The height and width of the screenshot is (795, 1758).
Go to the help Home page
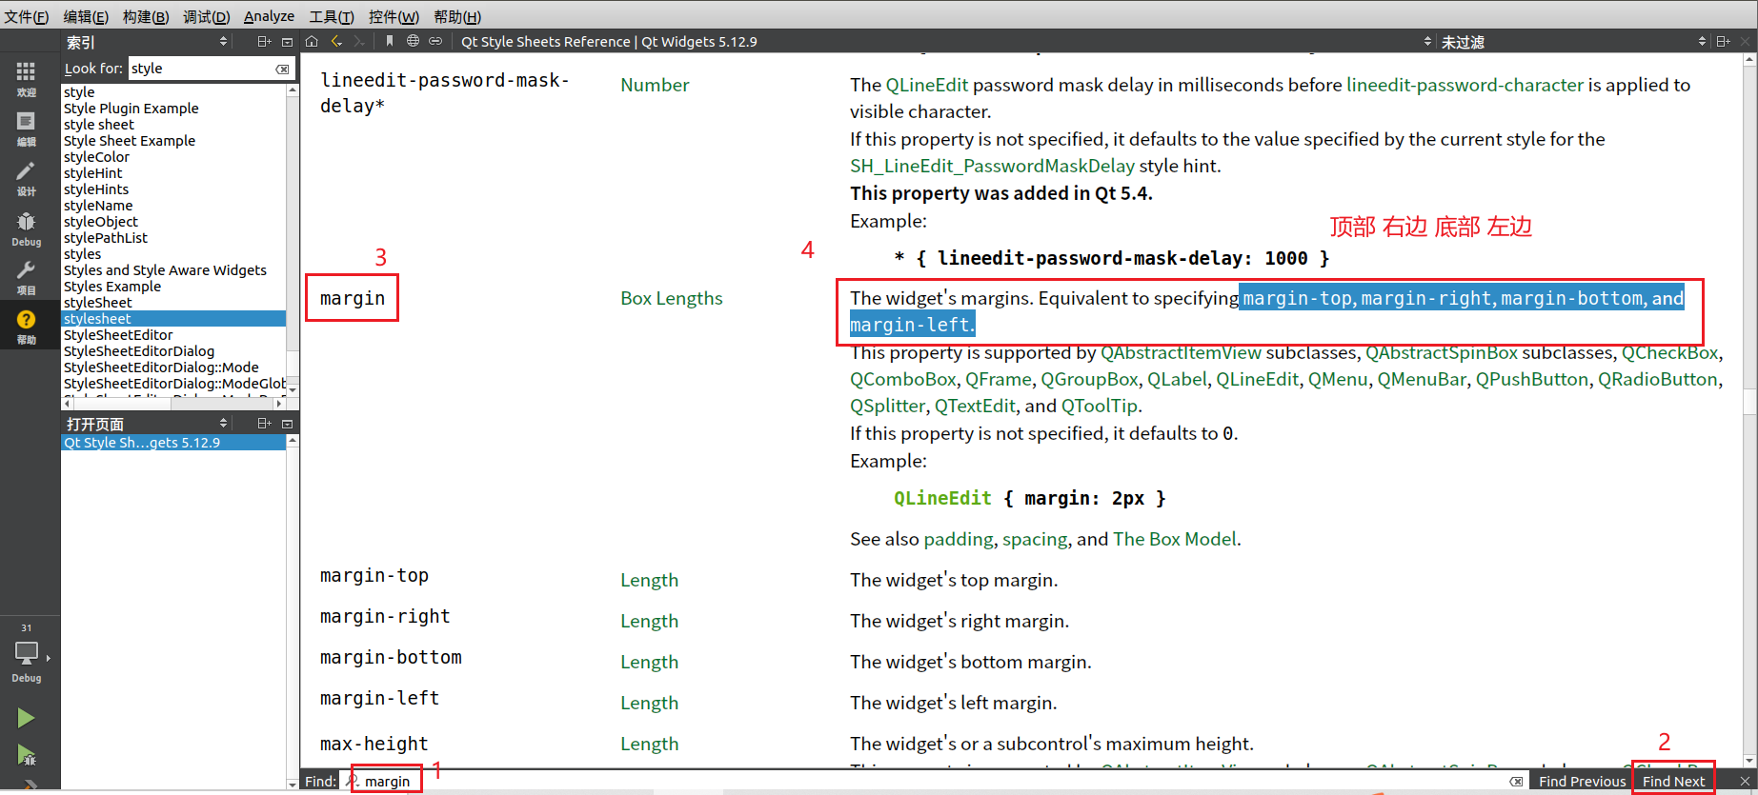(x=312, y=41)
